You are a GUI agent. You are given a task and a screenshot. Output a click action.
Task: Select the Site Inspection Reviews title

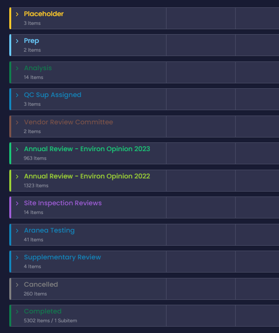point(63,203)
